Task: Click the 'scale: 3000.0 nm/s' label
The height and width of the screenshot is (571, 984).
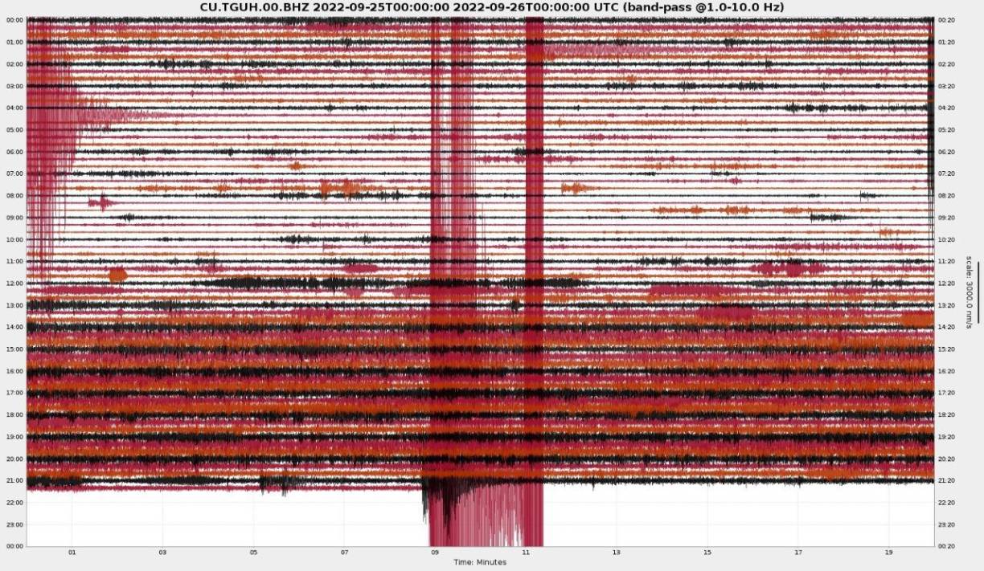Action: [969, 289]
